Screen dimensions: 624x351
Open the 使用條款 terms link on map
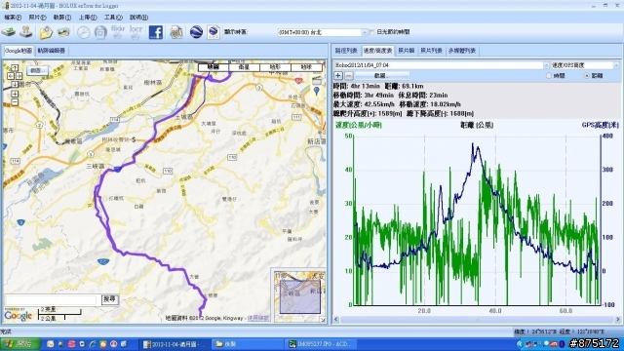[x=257, y=318]
